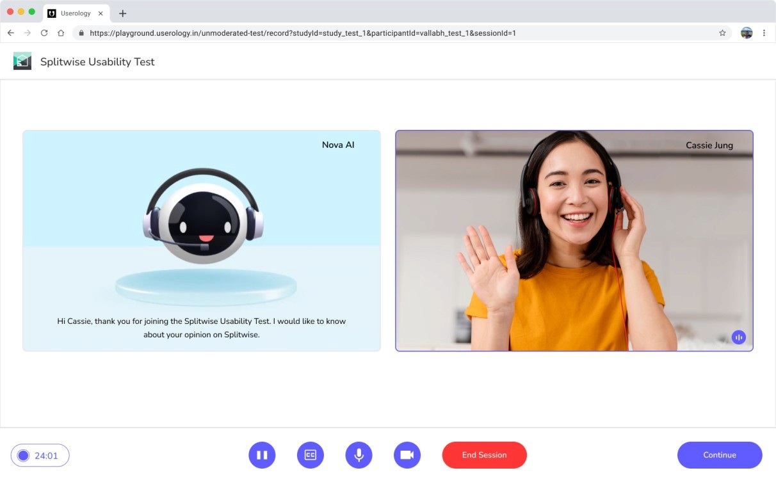
Task: Open the browser home page
Action: pos(61,33)
